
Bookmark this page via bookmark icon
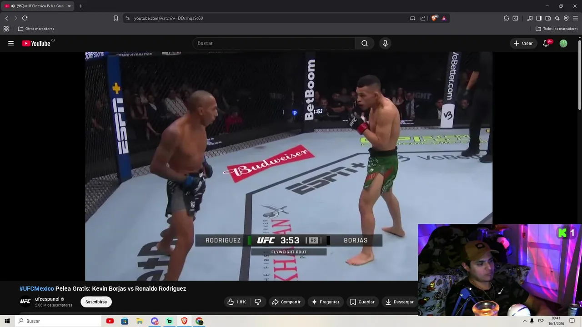tap(115, 18)
